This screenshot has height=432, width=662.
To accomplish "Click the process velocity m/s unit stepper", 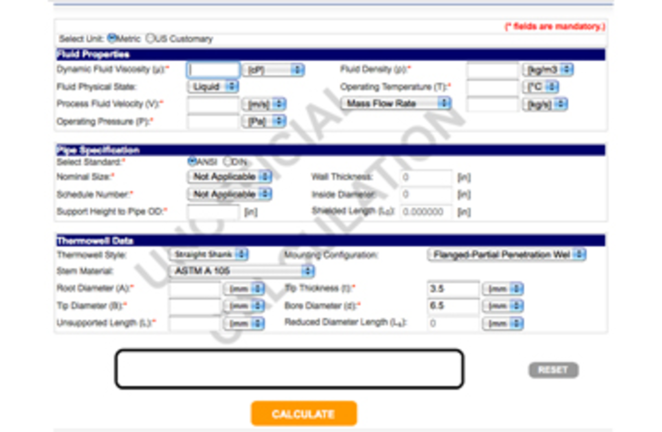I will (264, 104).
